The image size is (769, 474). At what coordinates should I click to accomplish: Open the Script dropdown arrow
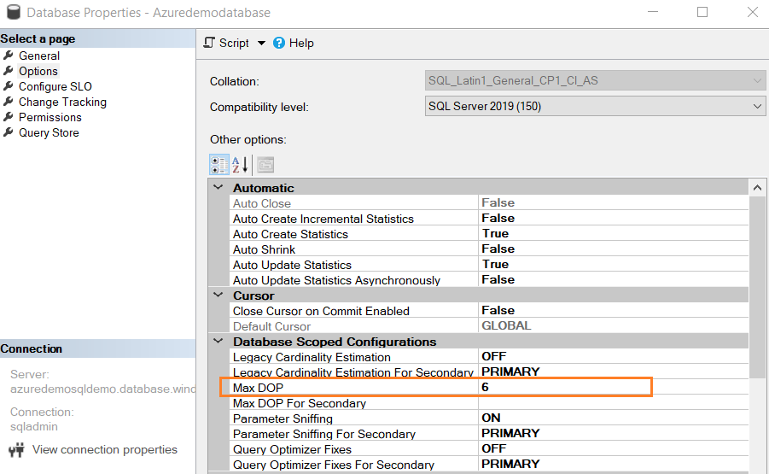[x=261, y=43]
